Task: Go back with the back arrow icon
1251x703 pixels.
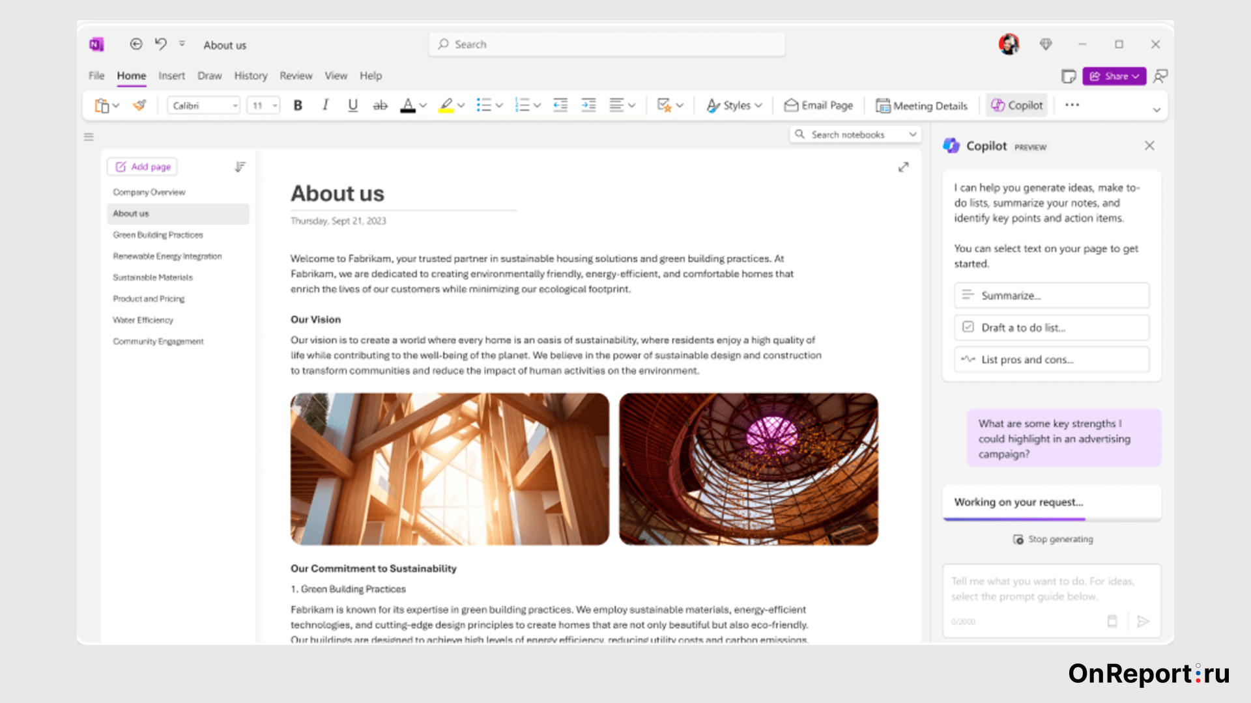Action: pyautogui.click(x=136, y=44)
